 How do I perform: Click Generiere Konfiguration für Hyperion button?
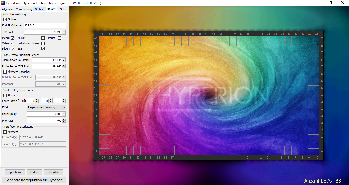tap(34, 180)
